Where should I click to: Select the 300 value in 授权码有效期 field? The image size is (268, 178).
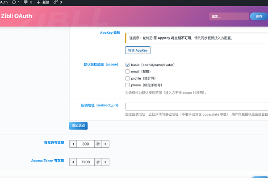click(85, 144)
